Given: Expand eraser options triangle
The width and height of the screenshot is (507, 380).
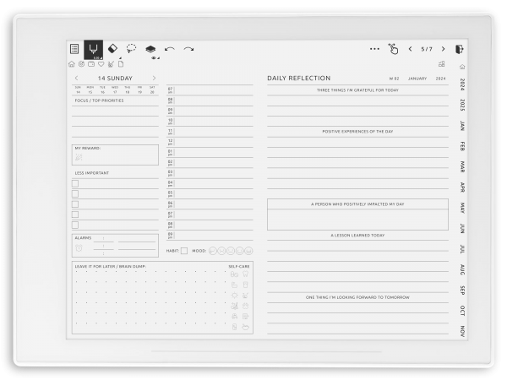Looking at the screenshot, I should 120,57.
